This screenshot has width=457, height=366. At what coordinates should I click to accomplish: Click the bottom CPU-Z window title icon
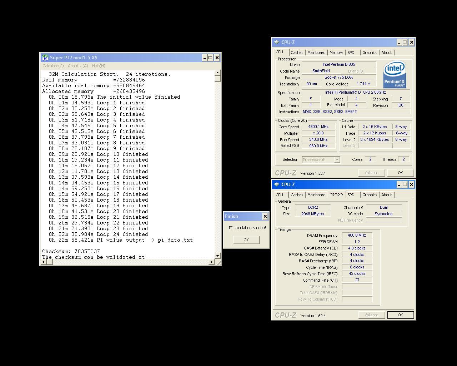tap(277, 184)
